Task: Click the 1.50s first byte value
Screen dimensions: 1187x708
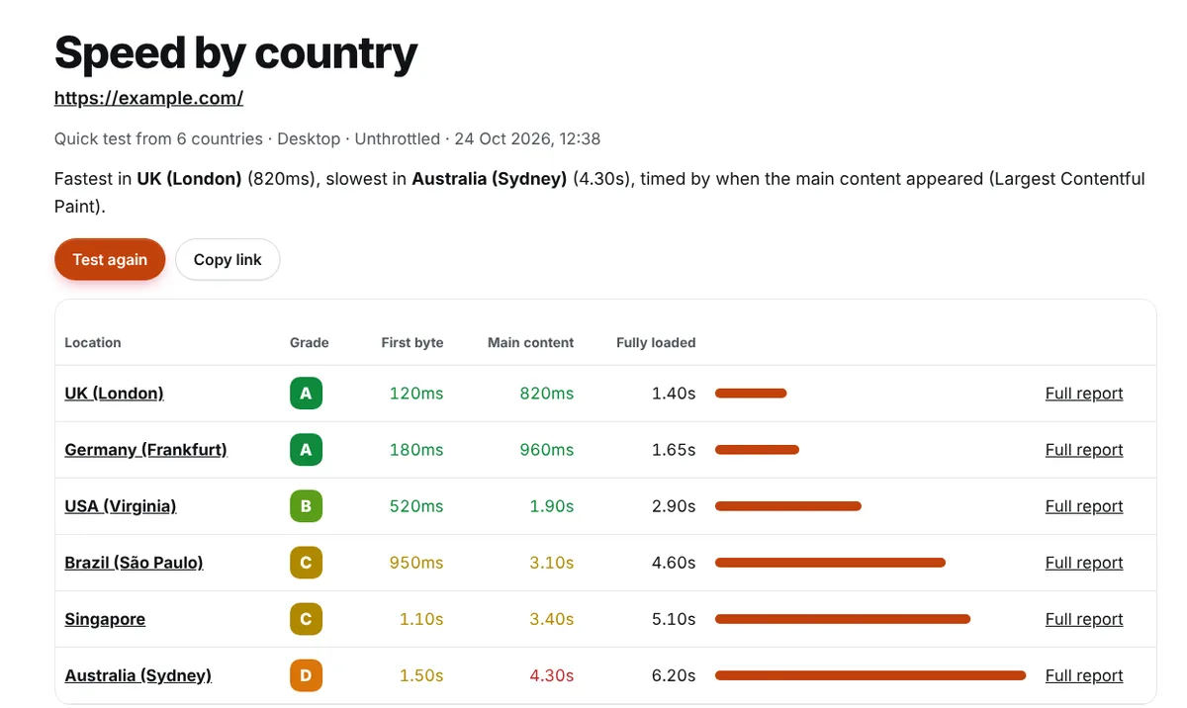Action: pos(421,675)
